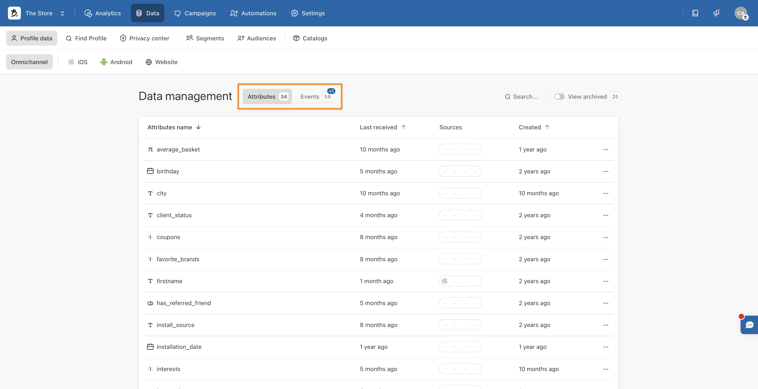Click the Search attributes field
This screenshot has height=389, width=758.
(x=525, y=97)
